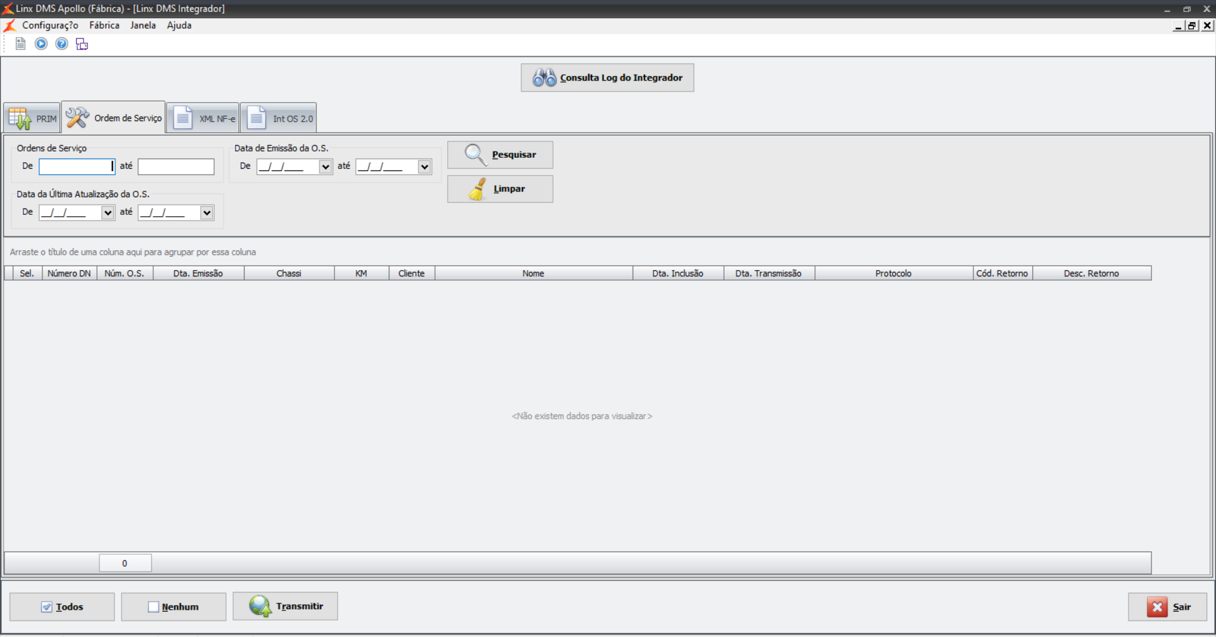Screen dimensions: 1216x637
Task: Open the help question mark icon
Action: tap(61, 44)
